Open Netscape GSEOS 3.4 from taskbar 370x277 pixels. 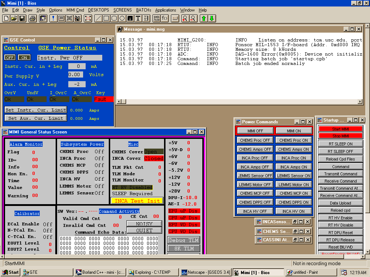[206, 272]
